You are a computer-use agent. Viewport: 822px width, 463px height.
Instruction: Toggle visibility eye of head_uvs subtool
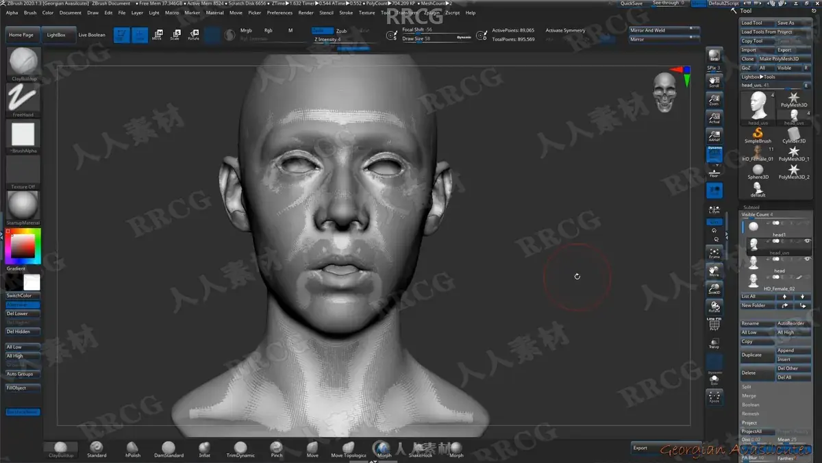point(808,241)
